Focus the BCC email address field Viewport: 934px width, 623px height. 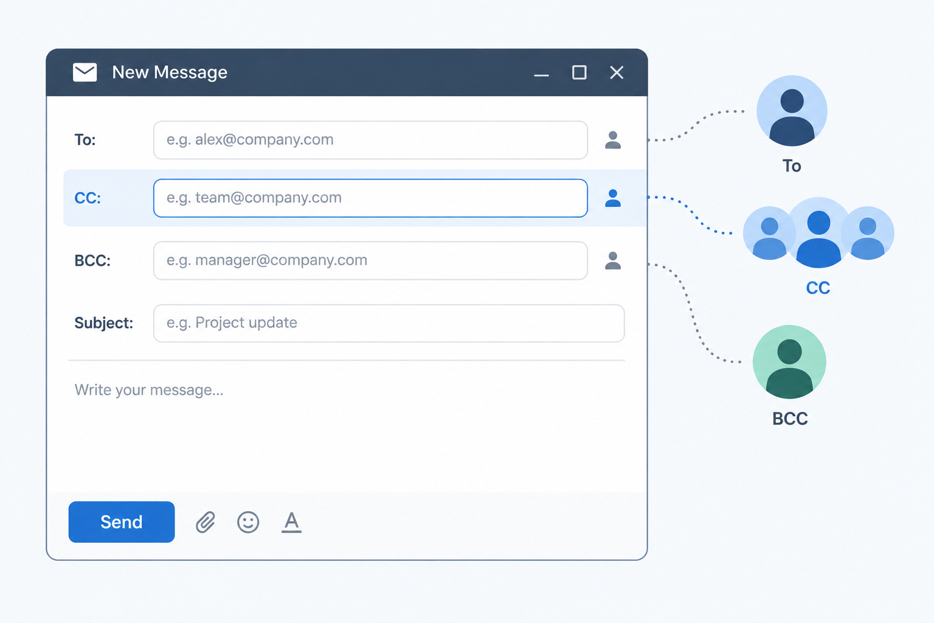point(370,260)
